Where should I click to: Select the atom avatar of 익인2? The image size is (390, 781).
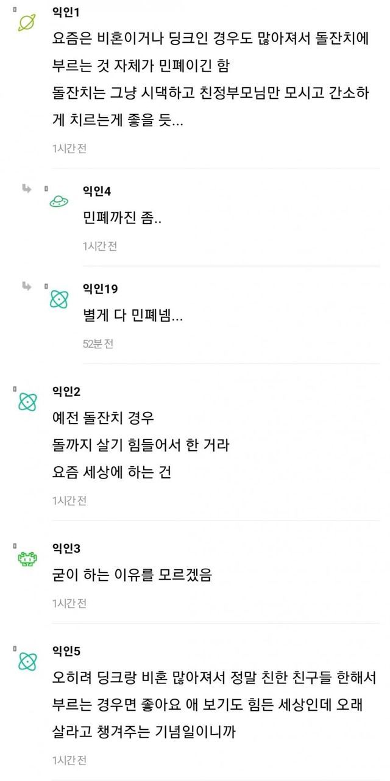click(x=27, y=401)
